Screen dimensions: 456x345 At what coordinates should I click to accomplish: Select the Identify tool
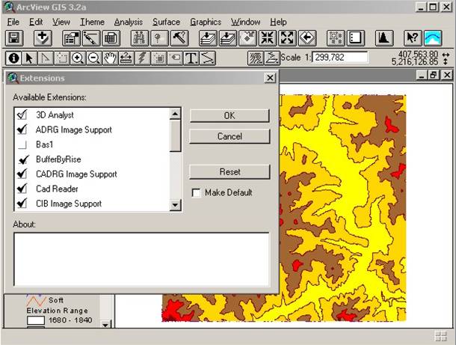[x=13, y=58]
